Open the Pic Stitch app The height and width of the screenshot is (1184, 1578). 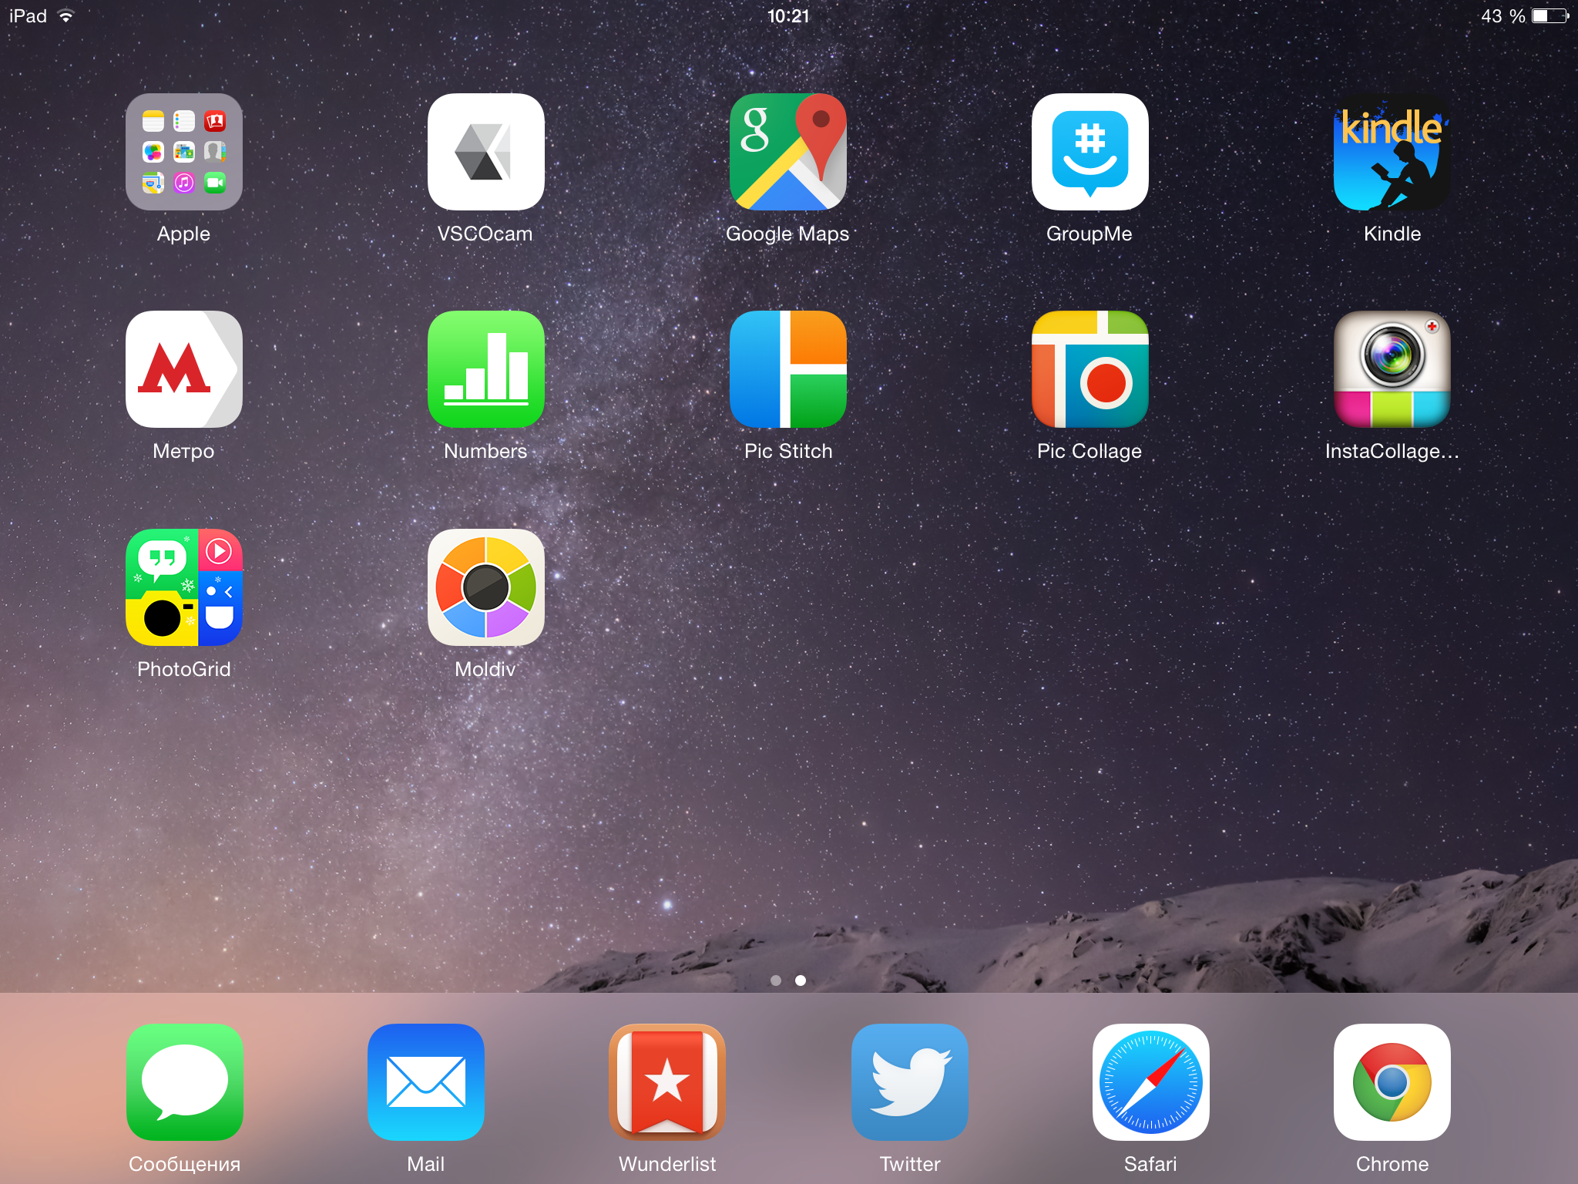(x=788, y=369)
